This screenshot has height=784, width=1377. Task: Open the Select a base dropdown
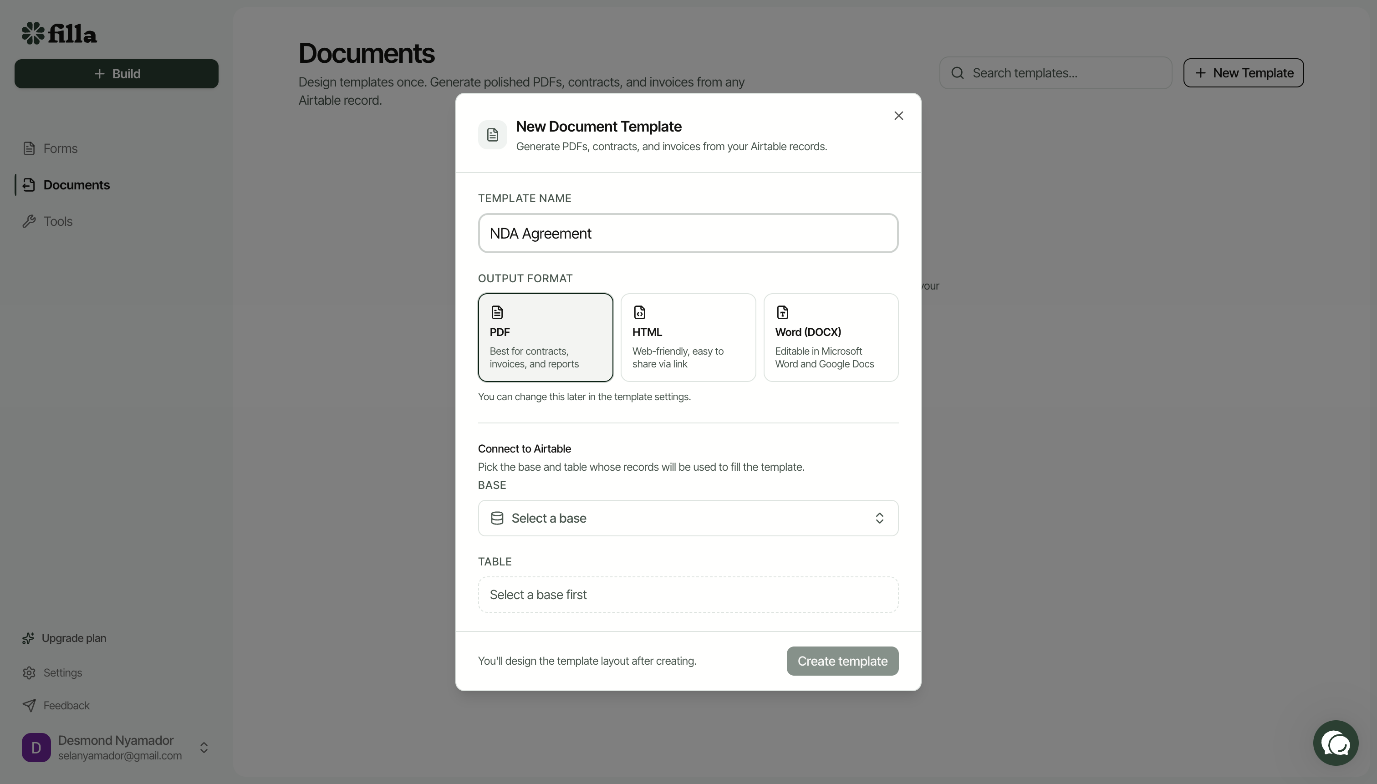(x=688, y=518)
